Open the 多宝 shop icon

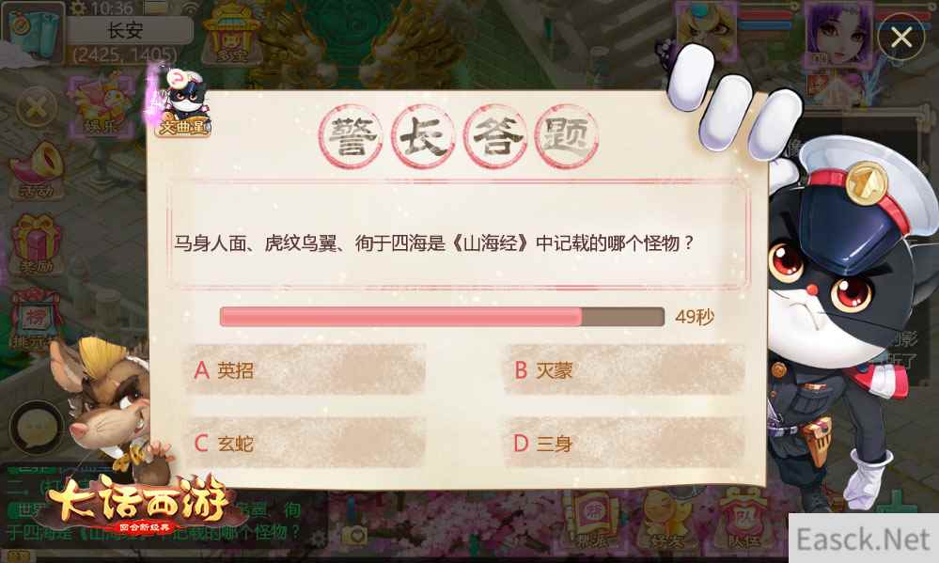[x=232, y=33]
